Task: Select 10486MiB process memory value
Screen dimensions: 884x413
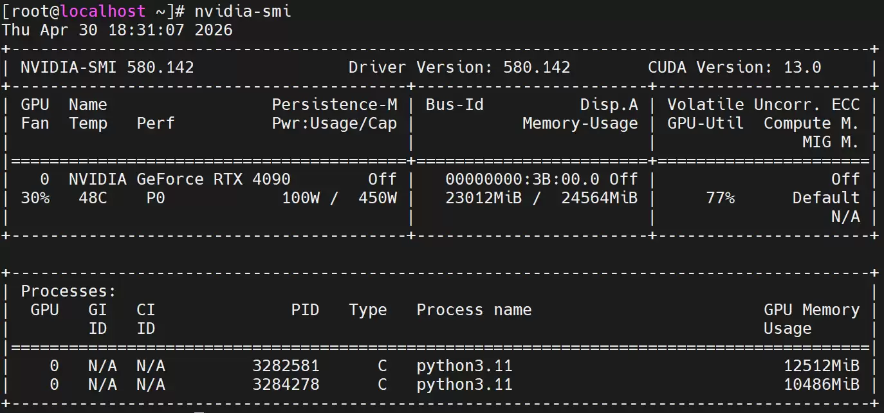Action: 822,385
